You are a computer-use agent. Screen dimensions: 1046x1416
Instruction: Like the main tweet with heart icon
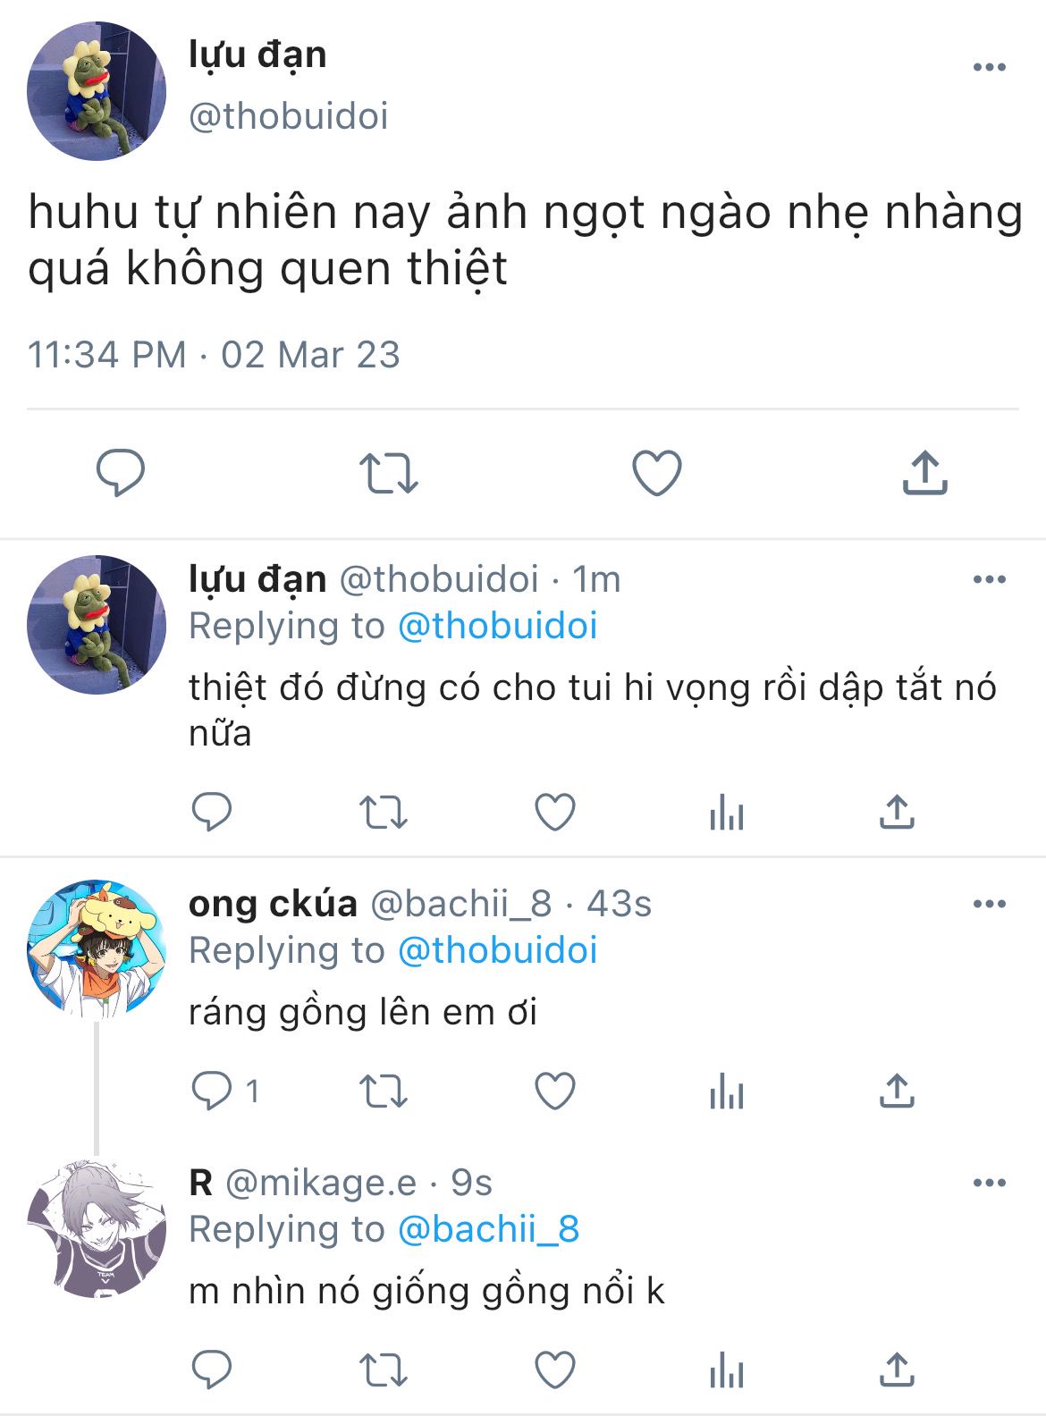point(657,473)
